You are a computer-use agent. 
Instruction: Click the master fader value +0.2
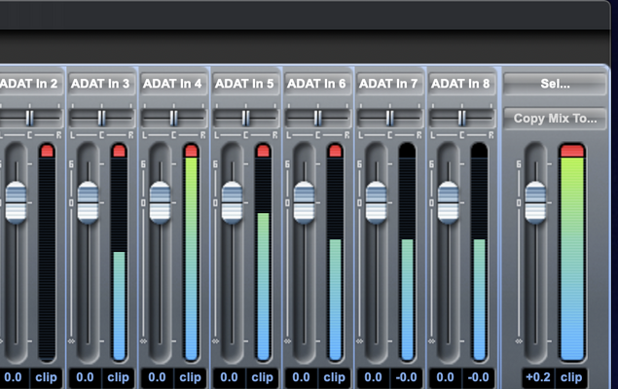pos(538,377)
